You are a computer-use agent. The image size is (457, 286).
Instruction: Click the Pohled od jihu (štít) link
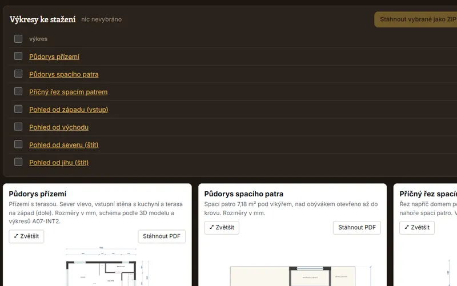point(59,163)
